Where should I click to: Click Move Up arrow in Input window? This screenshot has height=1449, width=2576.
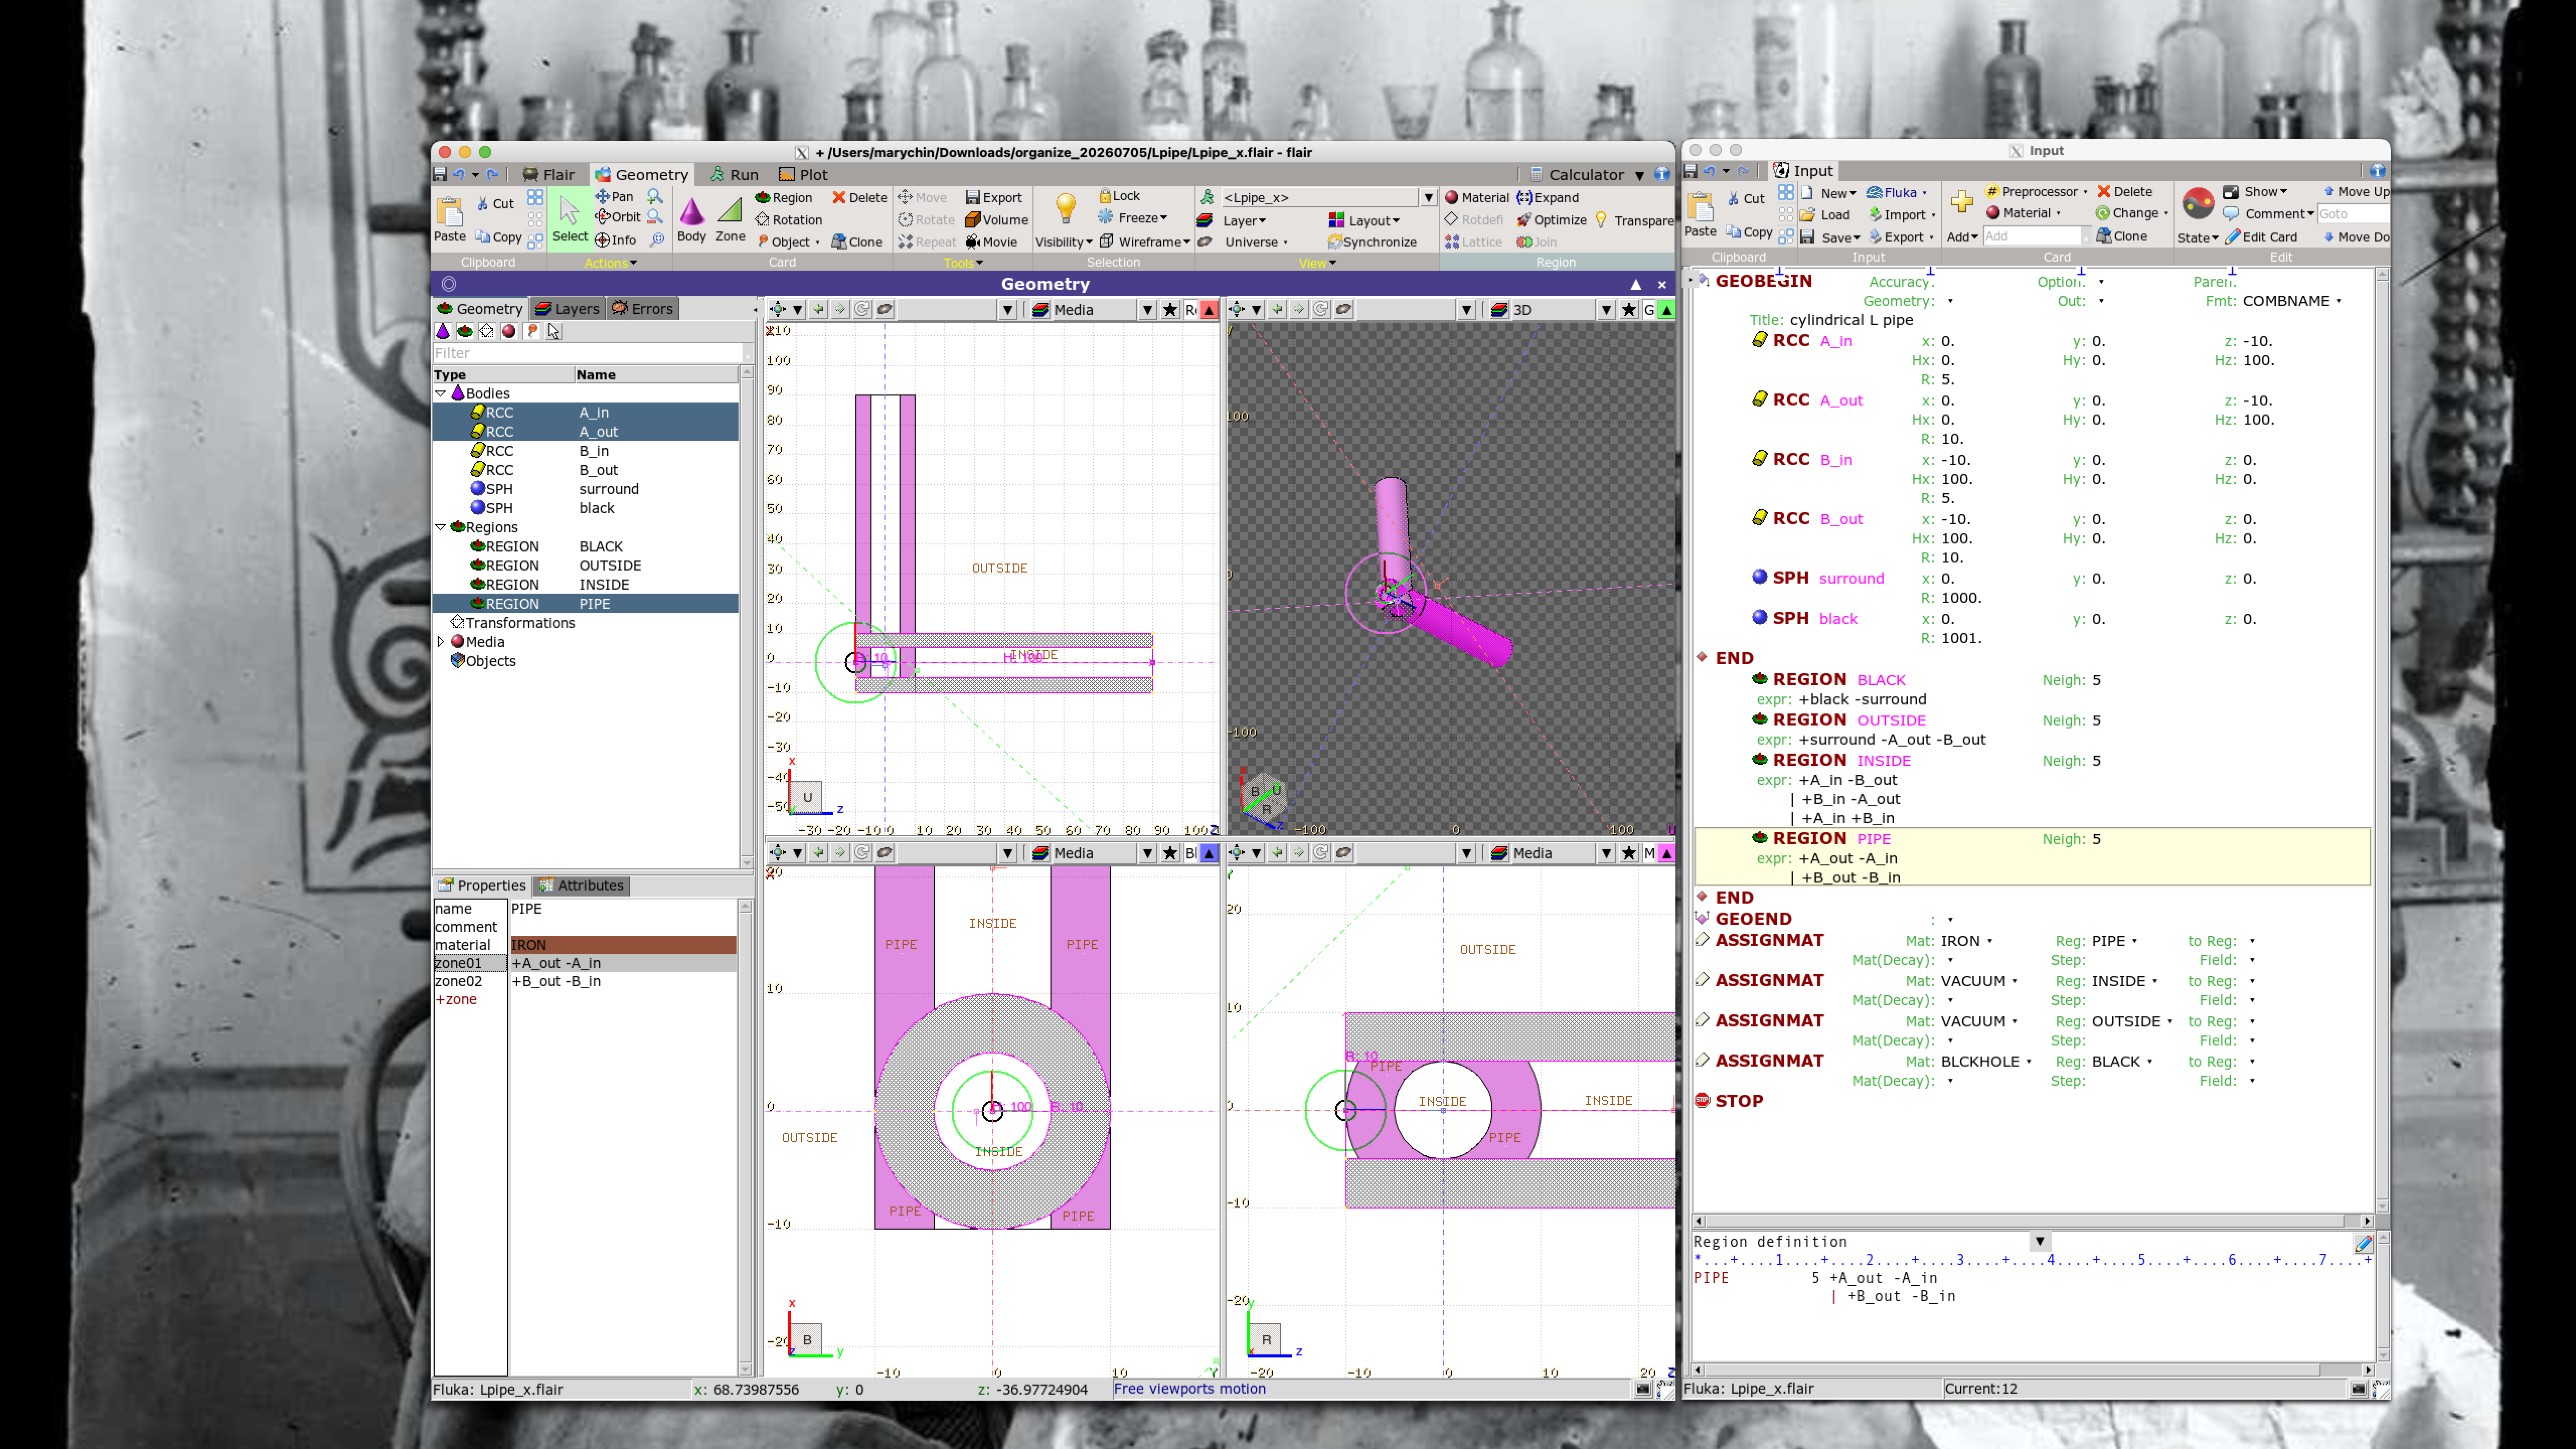point(2356,191)
